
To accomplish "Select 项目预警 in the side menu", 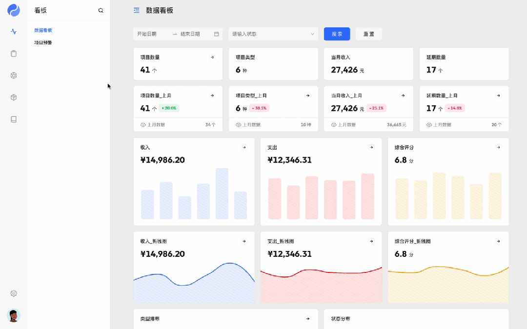I will click(x=43, y=42).
